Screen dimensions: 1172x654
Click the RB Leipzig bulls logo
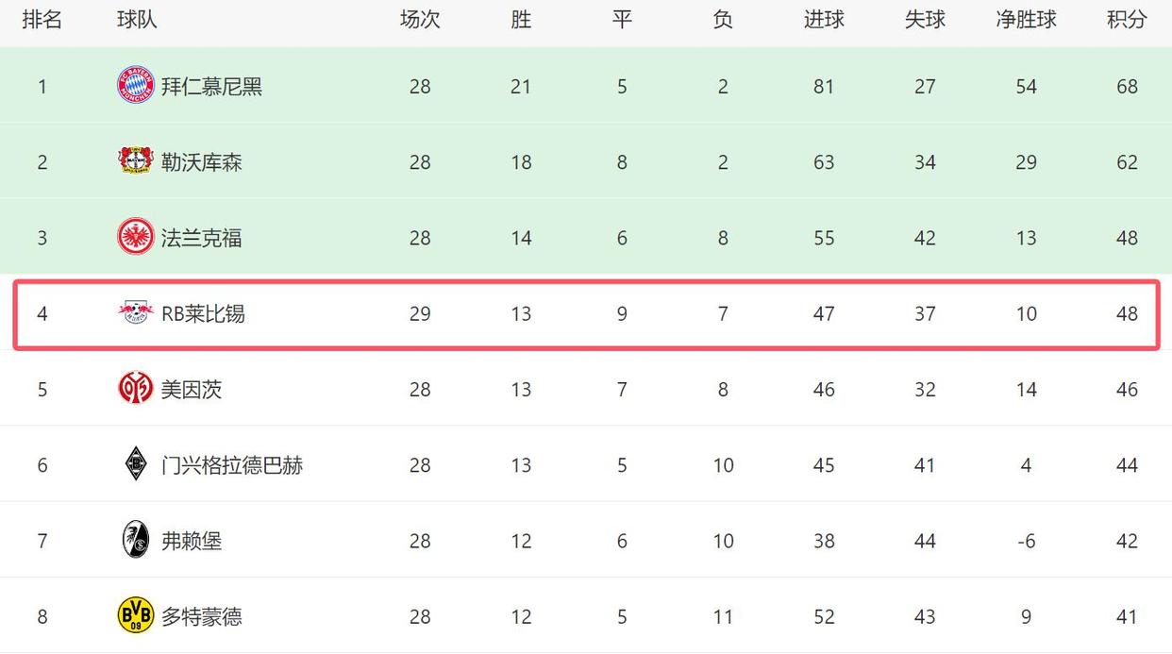point(136,312)
